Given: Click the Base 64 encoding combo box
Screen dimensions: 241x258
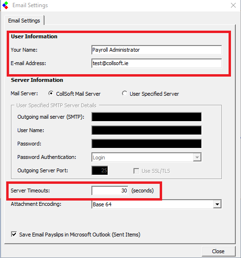Looking at the screenshot, I should pos(156,204).
